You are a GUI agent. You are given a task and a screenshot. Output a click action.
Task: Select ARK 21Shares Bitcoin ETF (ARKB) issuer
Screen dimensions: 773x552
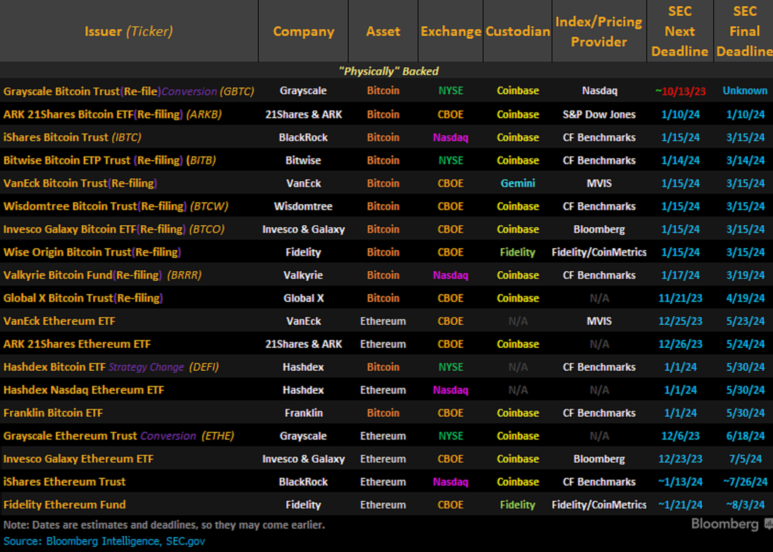click(112, 114)
